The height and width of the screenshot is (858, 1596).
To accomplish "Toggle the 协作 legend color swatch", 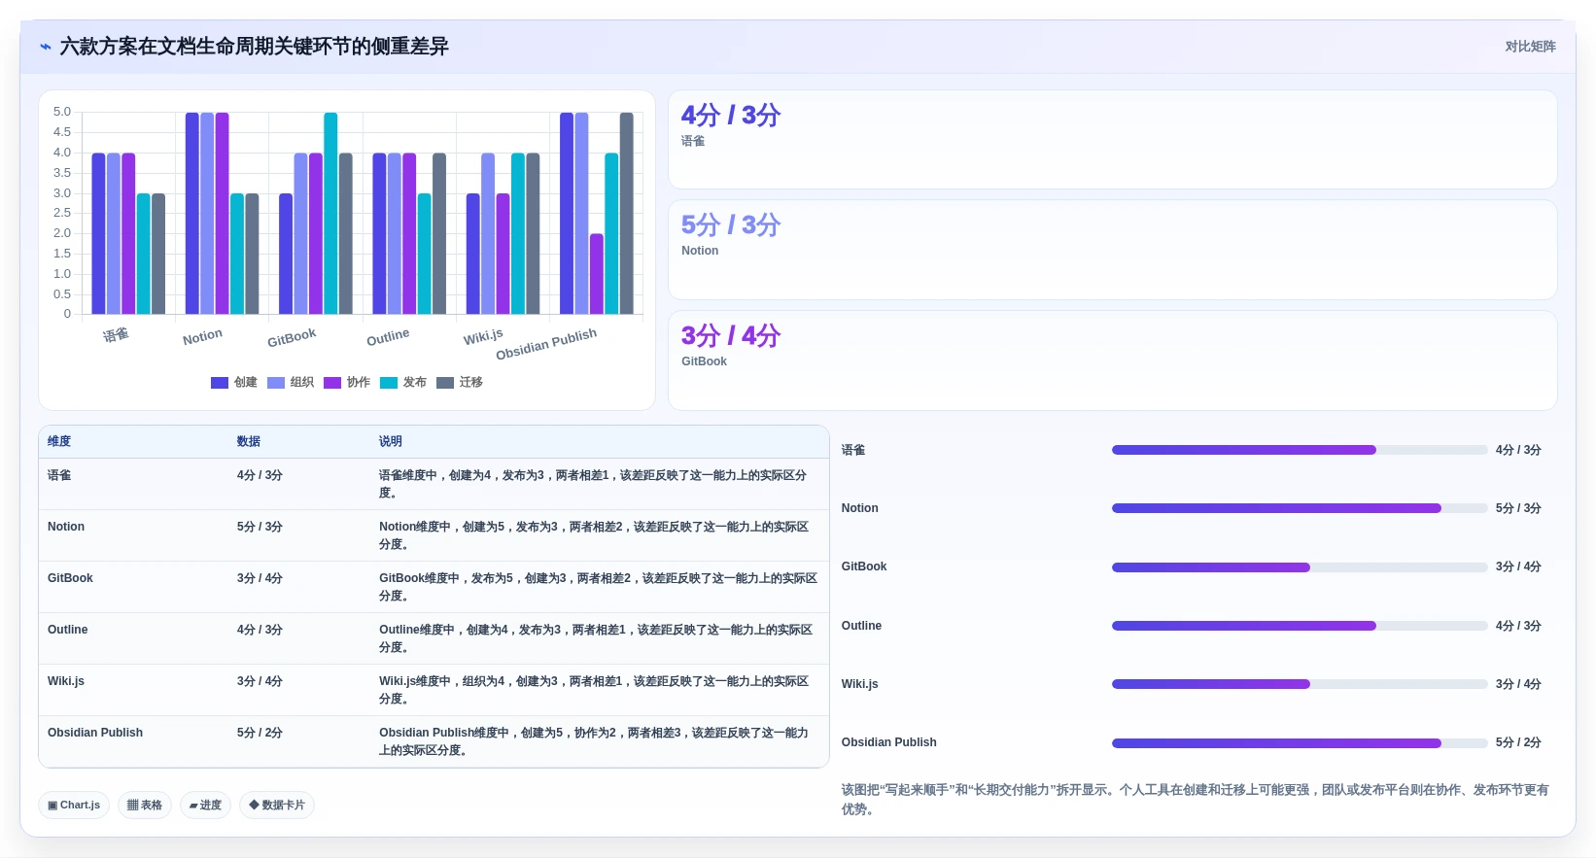I will (332, 383).
